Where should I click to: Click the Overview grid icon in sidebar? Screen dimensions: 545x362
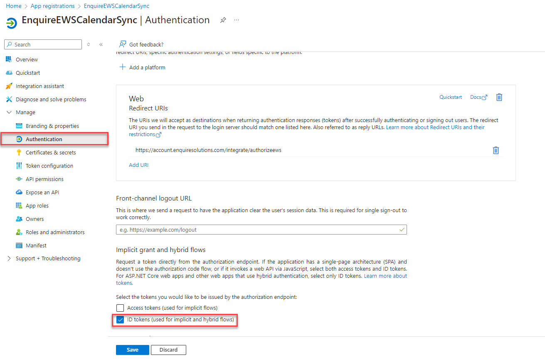coord(9,59)
